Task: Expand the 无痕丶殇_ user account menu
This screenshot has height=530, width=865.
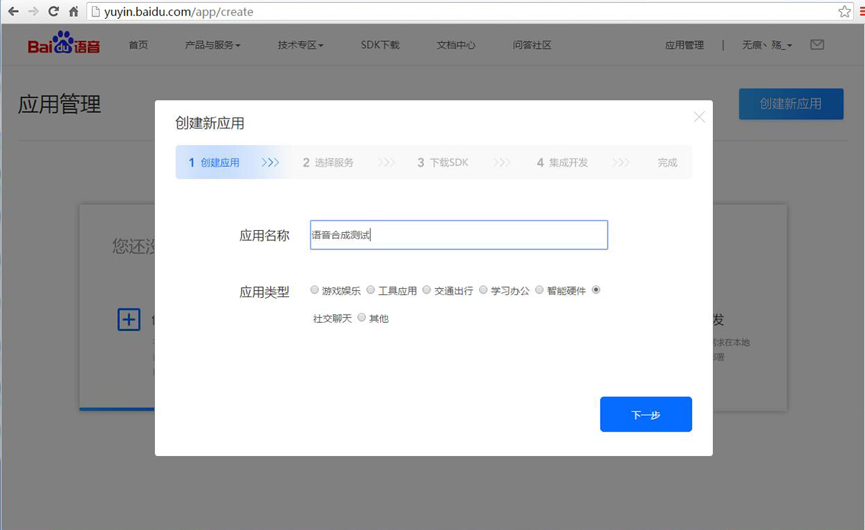Action: tap(767, 45)
